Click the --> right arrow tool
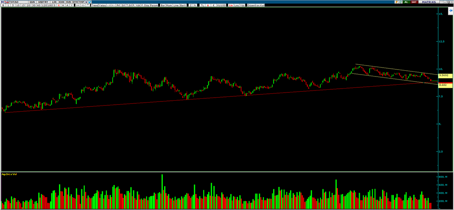This screenshot has width=454, height=210. 109,5
